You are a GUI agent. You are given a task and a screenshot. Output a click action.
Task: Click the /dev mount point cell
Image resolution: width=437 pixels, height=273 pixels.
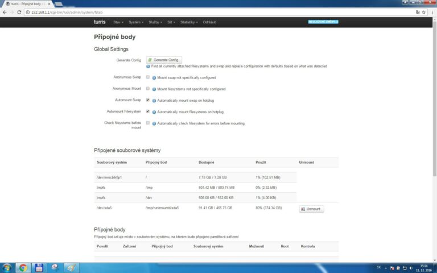click(x=149, y=198)
